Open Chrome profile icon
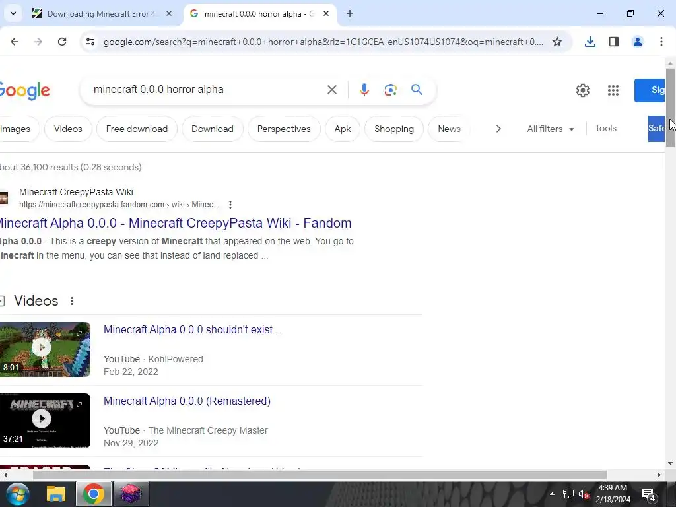Viewport: 676px width, 507px height. 637,42
